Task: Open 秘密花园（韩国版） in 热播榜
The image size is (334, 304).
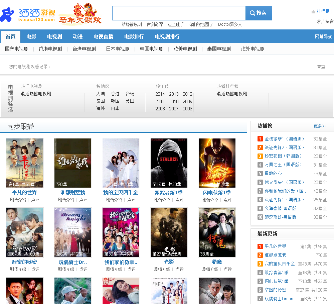Action: 283,156
